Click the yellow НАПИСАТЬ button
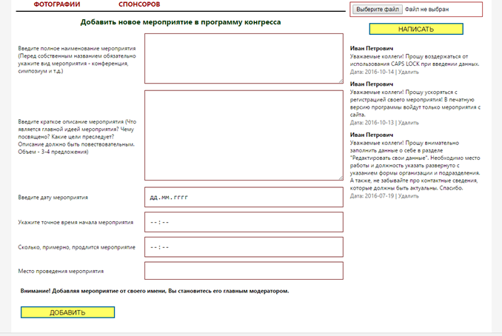This screenshot has width=502, height=336. coord(416,29)
